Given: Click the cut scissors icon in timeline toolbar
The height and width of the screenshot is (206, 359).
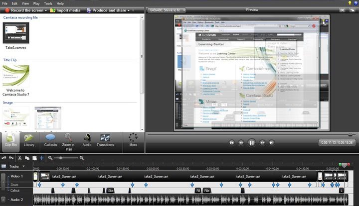Looking at the screenshot, I should pos(20,158).
